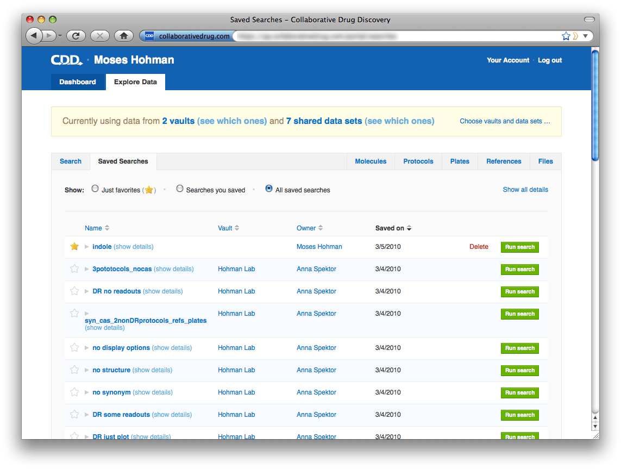Select the Searches you saved radio button
621x469 pixels.
click(x=180, y=189)
